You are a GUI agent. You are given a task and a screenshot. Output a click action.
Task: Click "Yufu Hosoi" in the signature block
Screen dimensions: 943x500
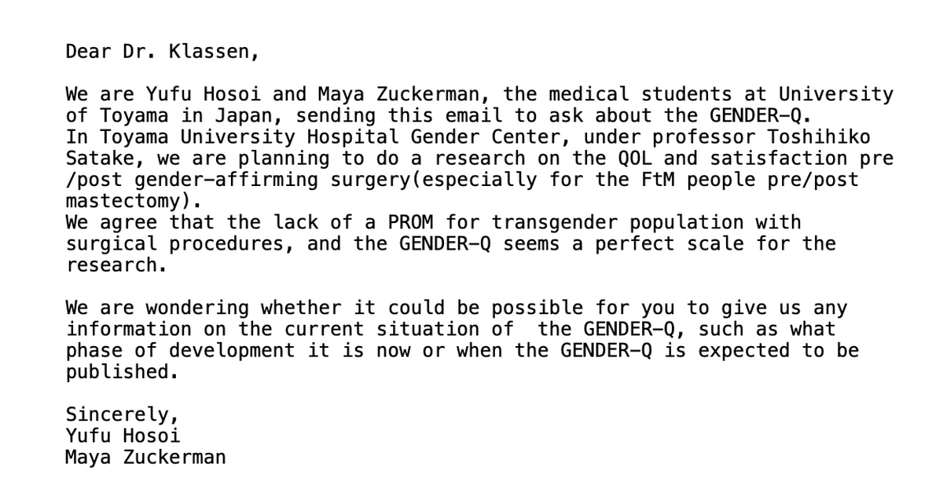pos(123,435)
